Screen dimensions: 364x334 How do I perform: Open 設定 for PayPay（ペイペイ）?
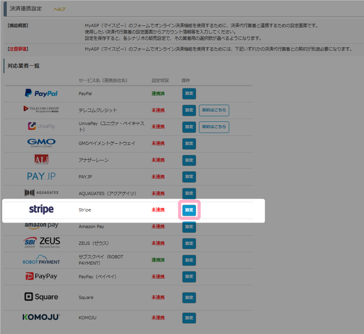(189, 277)
